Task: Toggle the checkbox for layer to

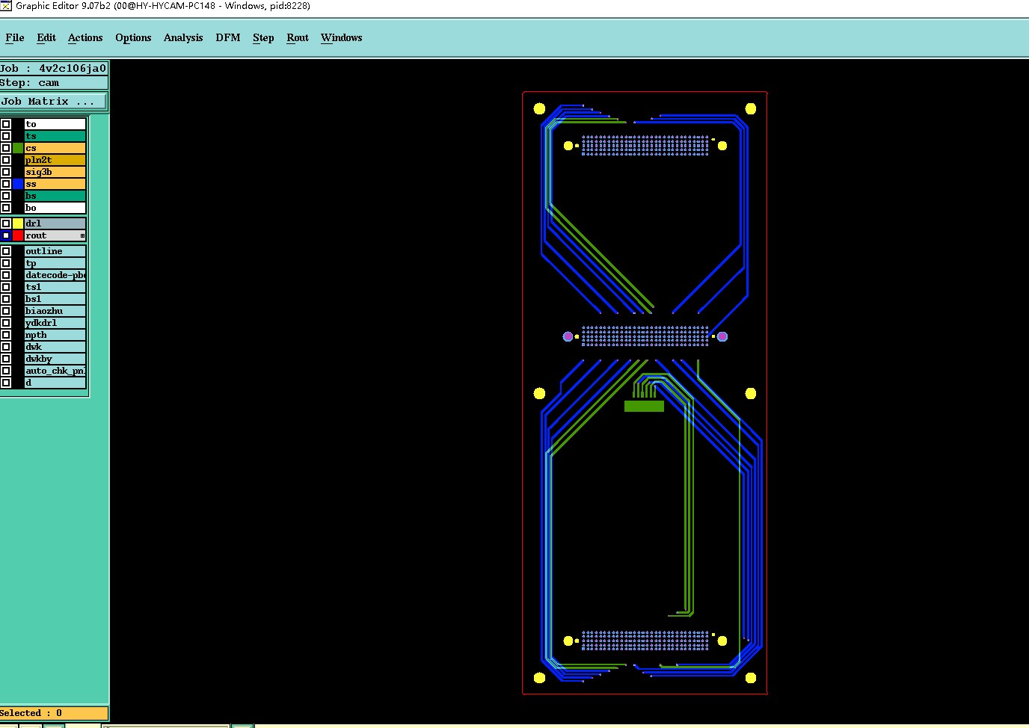Action: tap(6, 124)
